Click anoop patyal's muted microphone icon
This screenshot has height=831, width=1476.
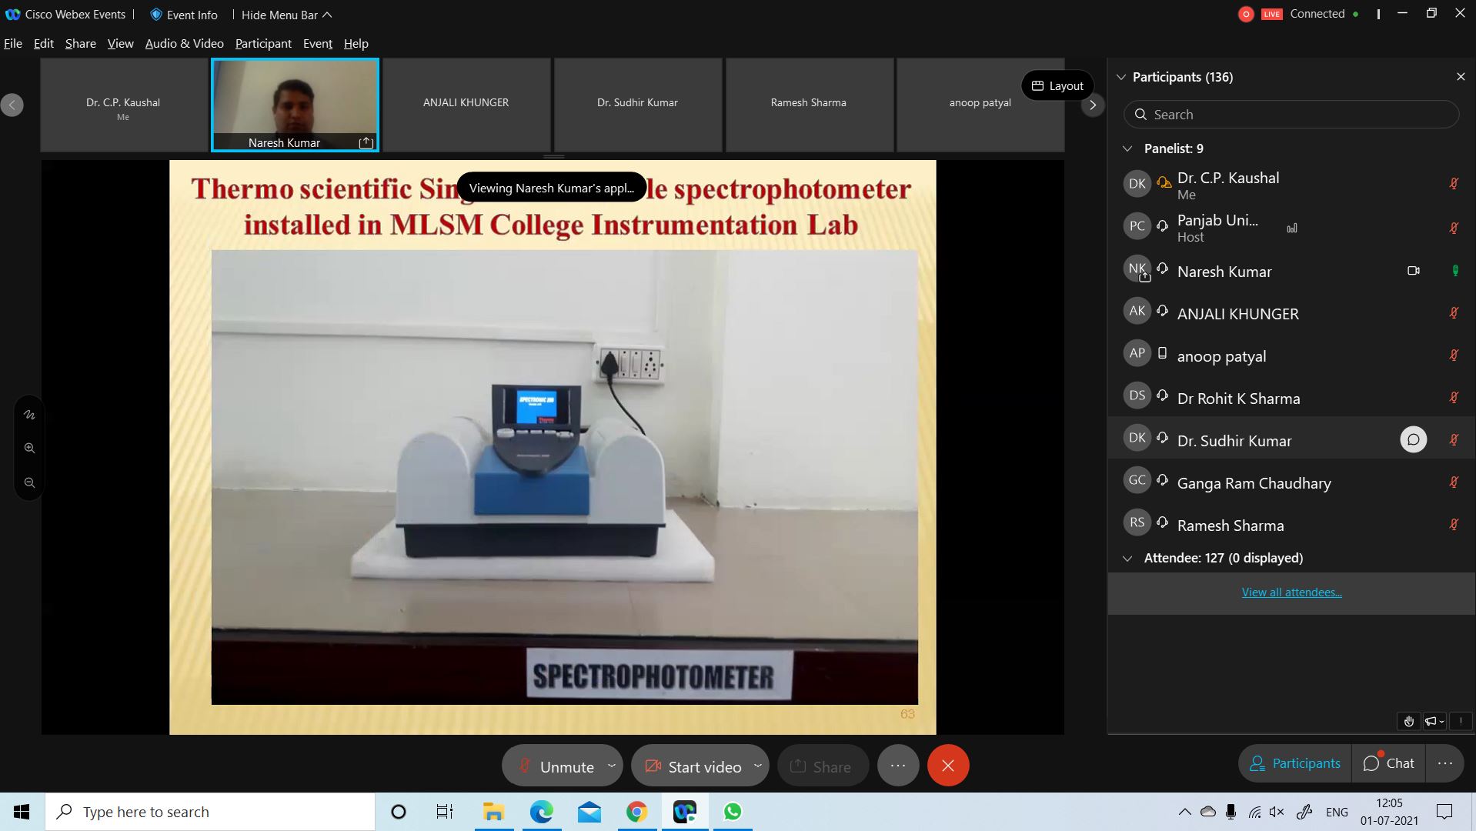click(x=1454, y=355)
